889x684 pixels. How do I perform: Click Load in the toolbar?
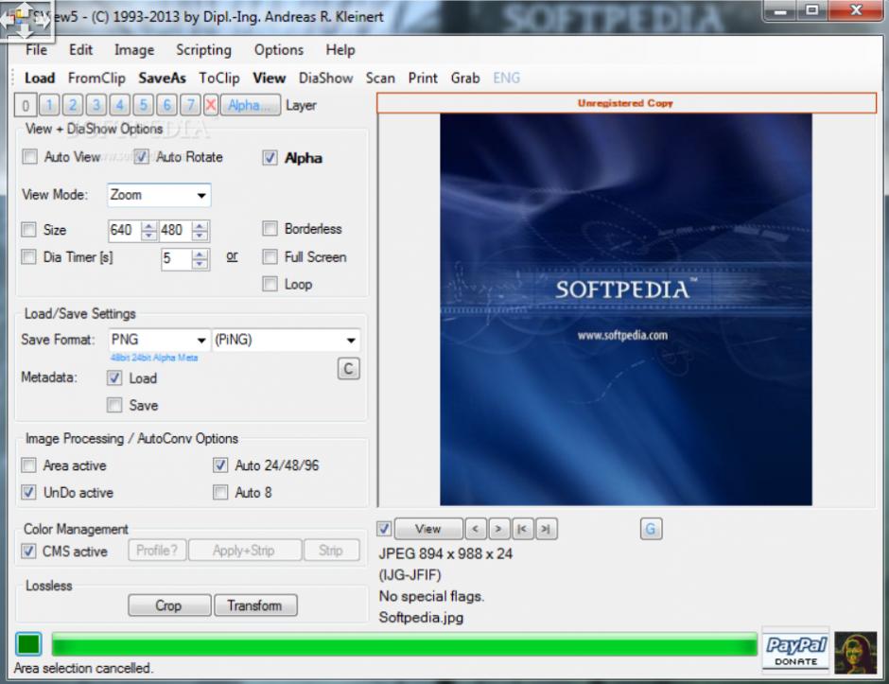(40, 79)
